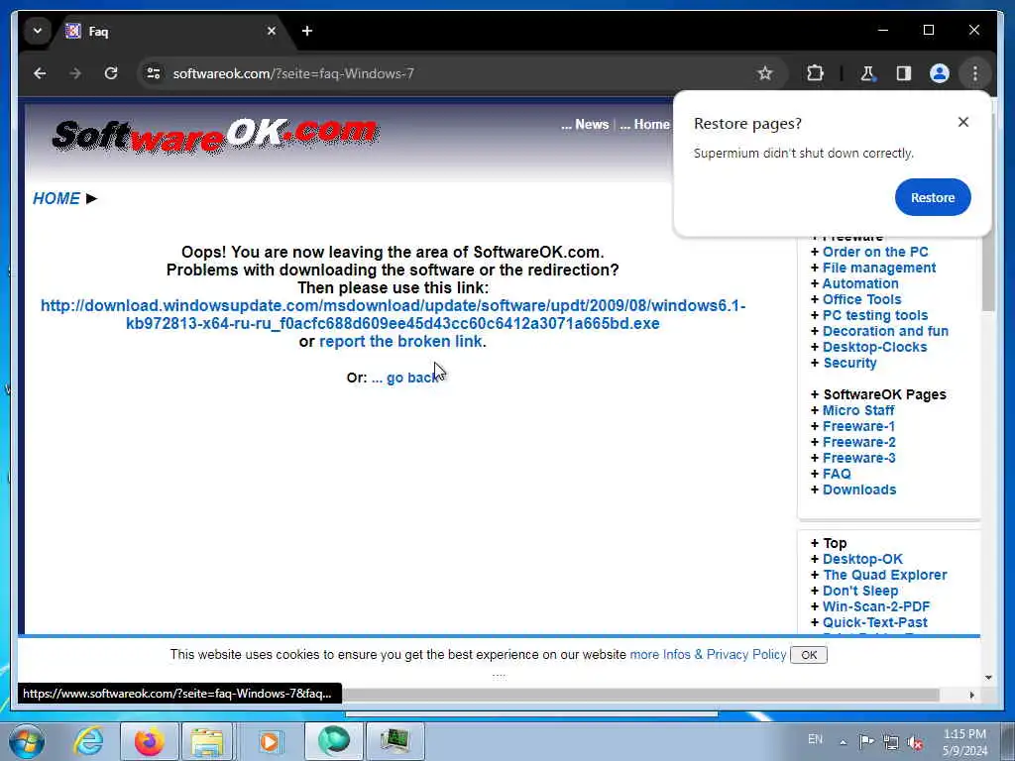This screenshot has height=761, width=1015.
Task: Open the circuit-board app taskbar icon
Action: click(395, 741)
